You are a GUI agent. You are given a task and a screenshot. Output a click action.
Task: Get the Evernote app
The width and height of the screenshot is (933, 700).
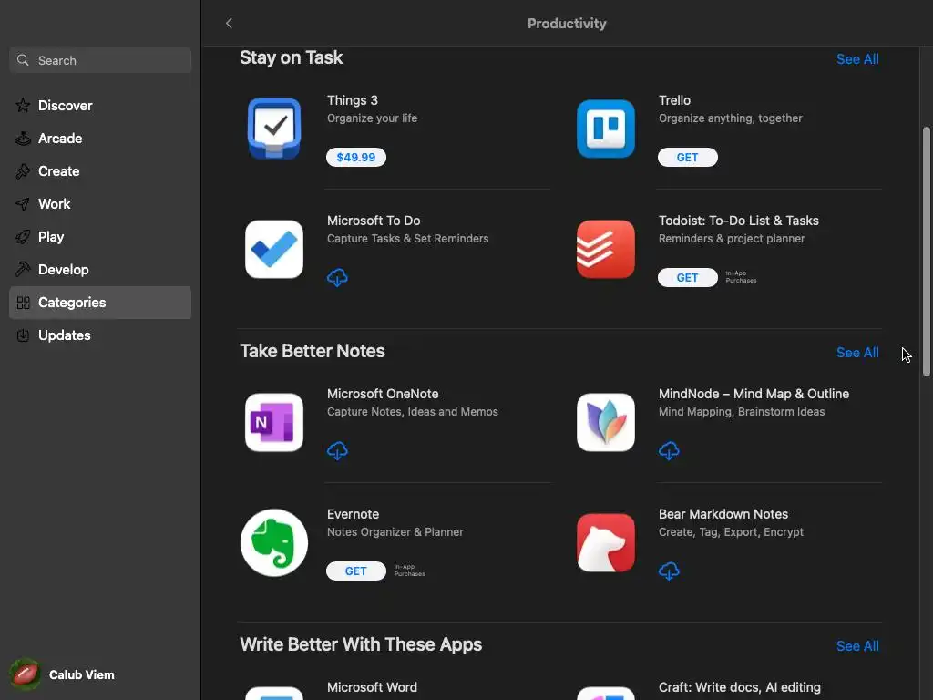coord(356,571)
